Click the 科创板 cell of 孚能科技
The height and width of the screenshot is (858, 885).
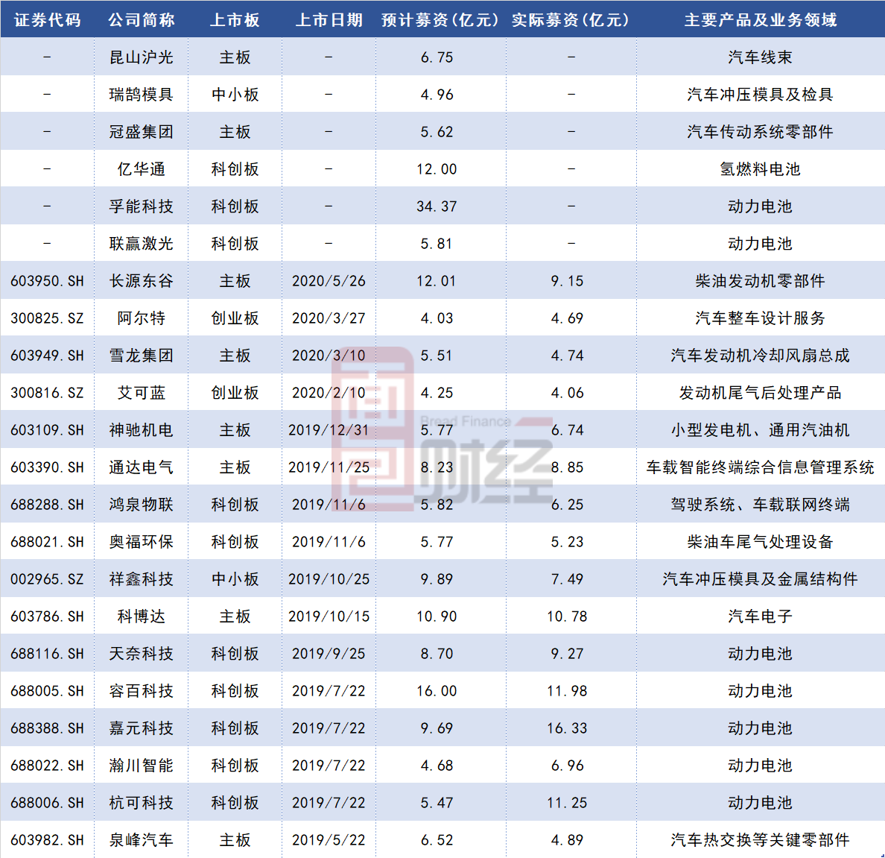(234, 206)
